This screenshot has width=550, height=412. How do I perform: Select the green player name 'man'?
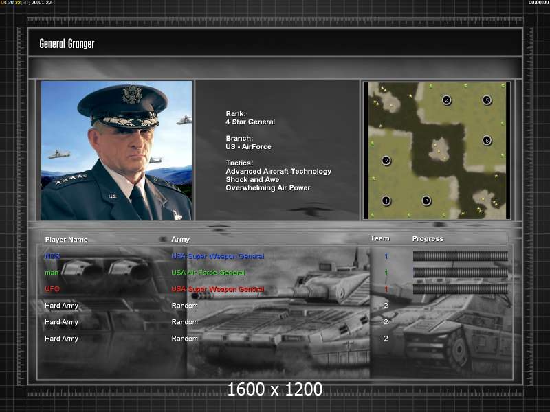tap(52, 273)
